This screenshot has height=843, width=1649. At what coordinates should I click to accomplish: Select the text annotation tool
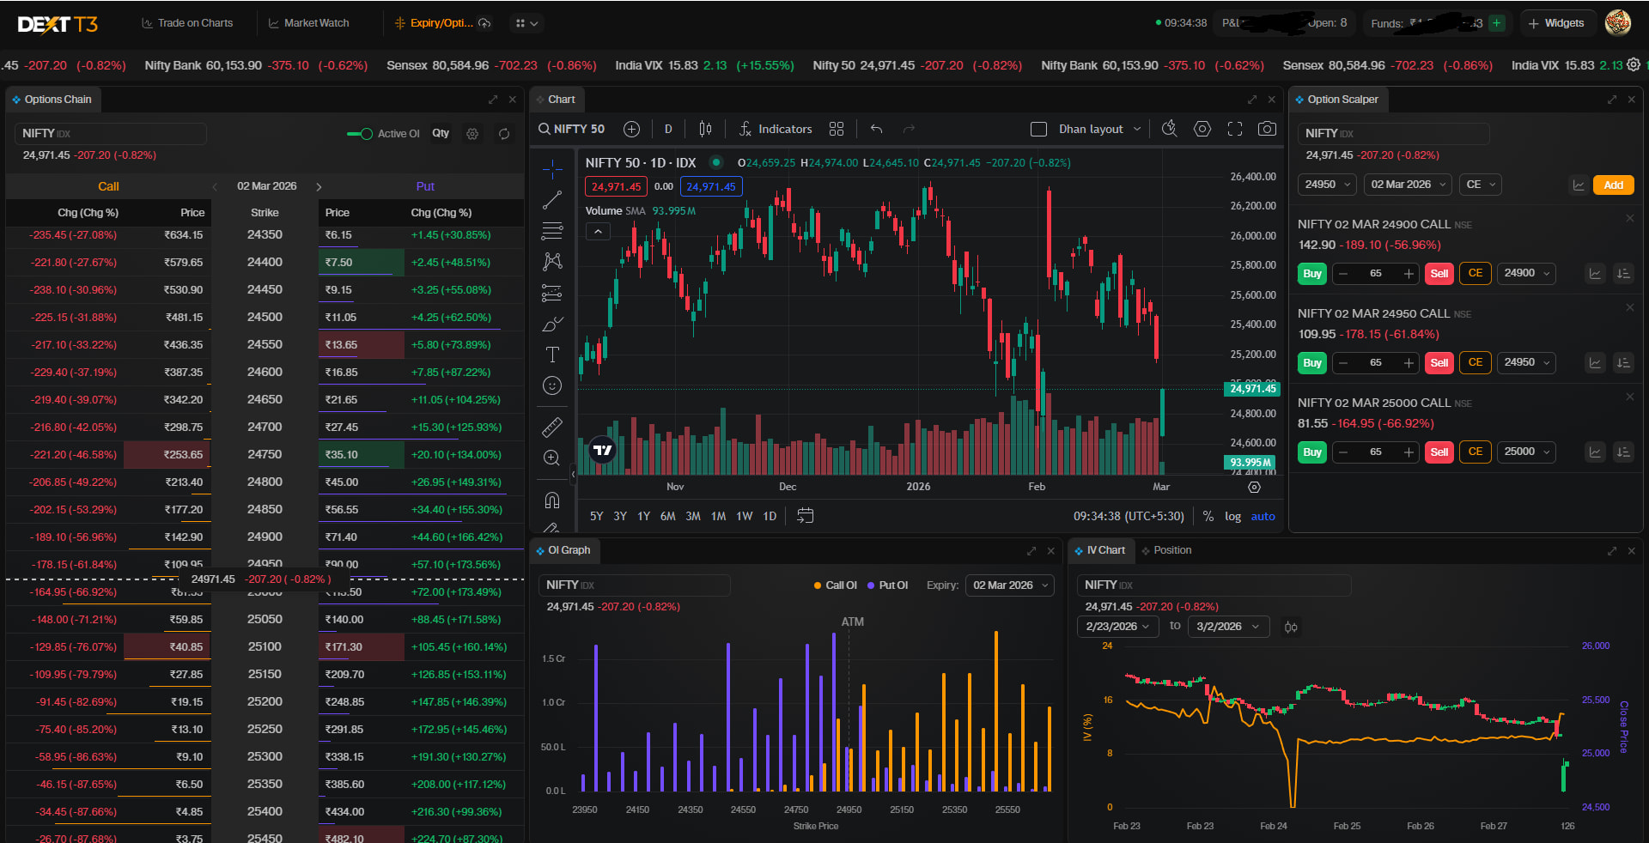pos(552,355)
